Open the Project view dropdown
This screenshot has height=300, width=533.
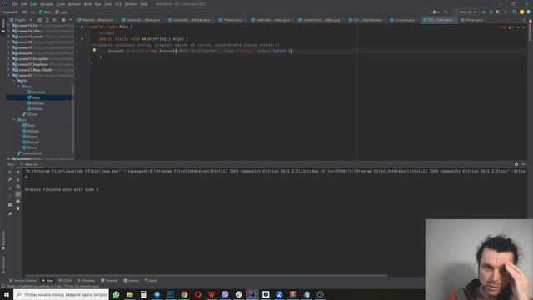[21, 20]
